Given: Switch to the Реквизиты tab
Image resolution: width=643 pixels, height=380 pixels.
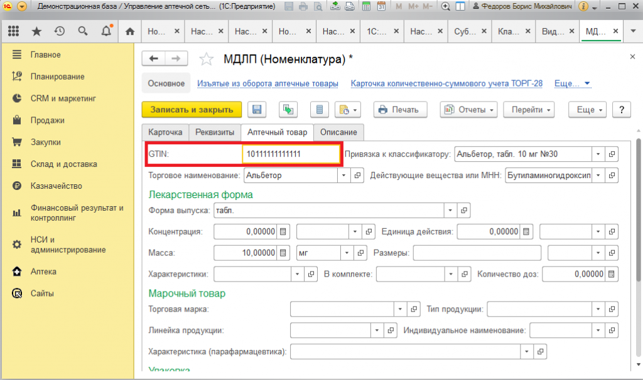Looking at the screenshot, I should click(215, 132).
